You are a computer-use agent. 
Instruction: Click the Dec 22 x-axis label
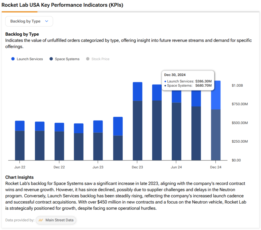pos(59,167)
